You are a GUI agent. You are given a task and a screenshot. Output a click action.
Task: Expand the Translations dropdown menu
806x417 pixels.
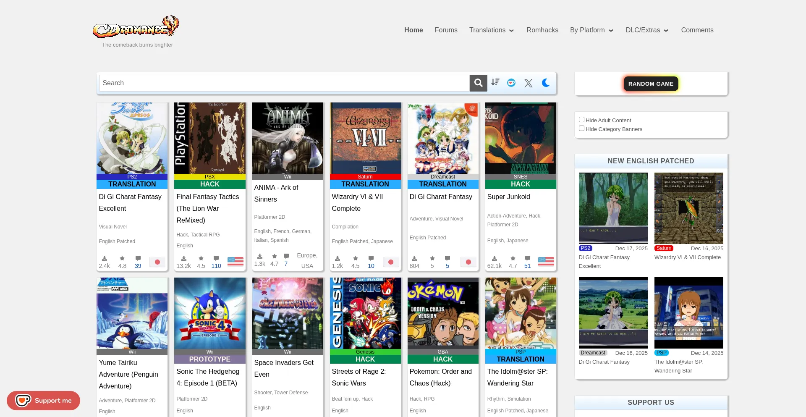(x=492, y=30)
